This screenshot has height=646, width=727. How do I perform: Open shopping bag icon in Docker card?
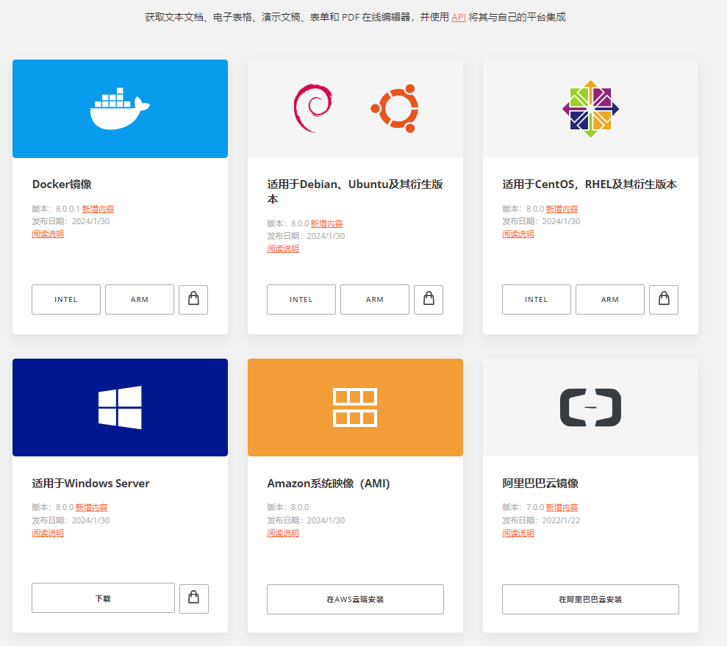[x=193, y=299]
